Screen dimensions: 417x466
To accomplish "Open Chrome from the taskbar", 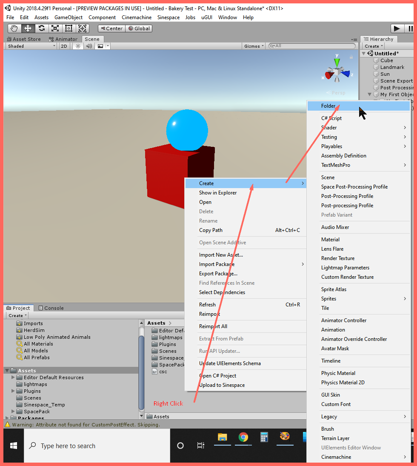I will click(243, 437).
